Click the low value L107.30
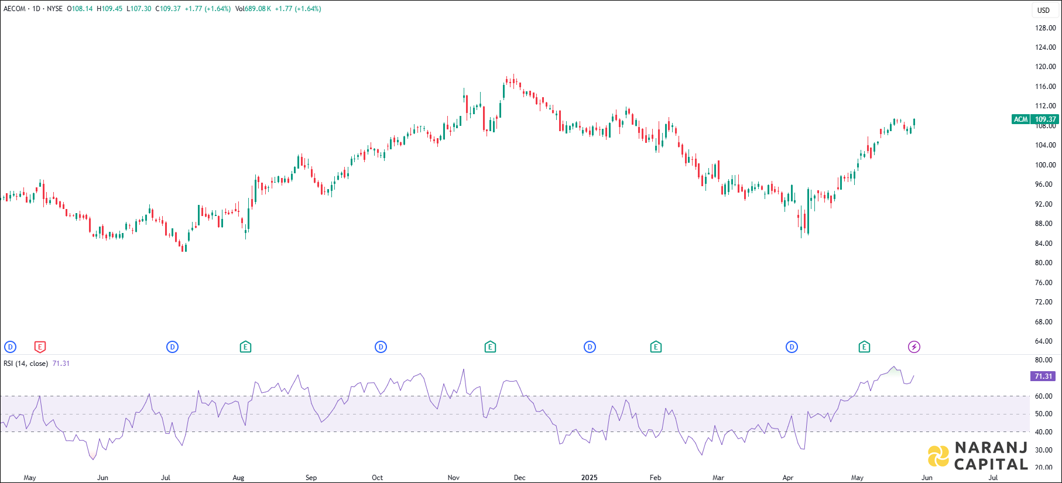Viewport: 1062px width, 483px height. [x=139, y=9]
